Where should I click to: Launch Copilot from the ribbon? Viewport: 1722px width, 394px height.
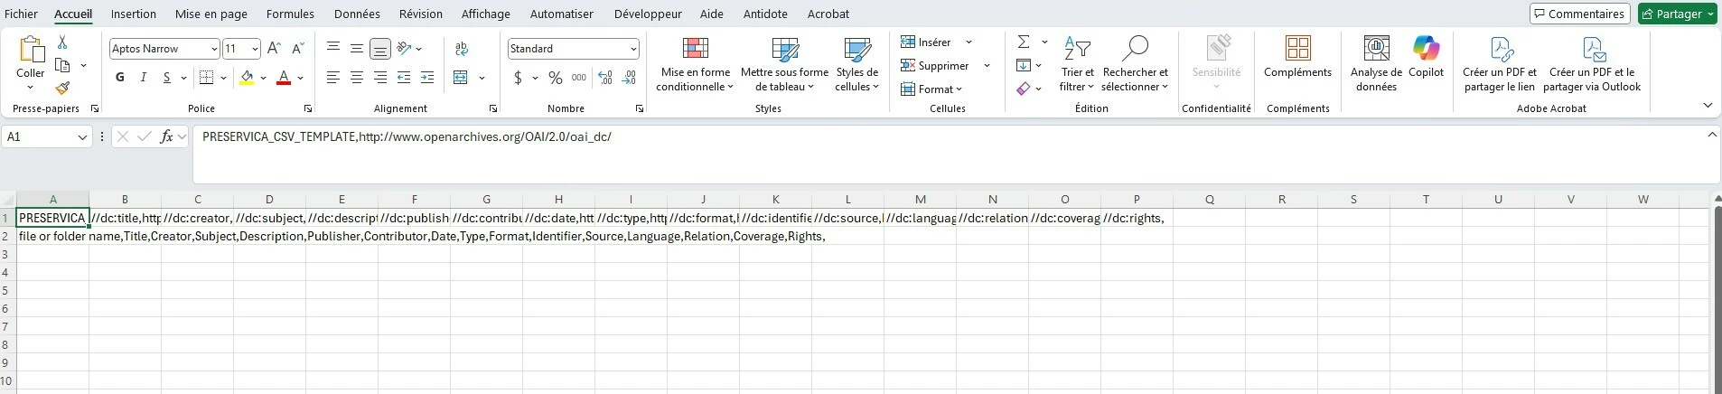(x=1426, y=57)
